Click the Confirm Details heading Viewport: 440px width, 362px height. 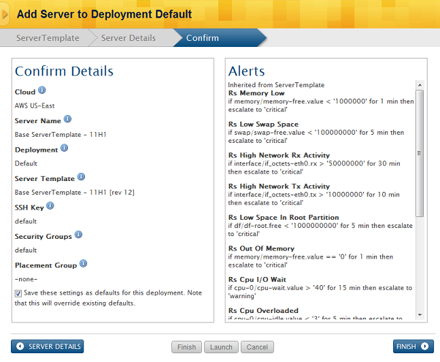pos(64,71)
